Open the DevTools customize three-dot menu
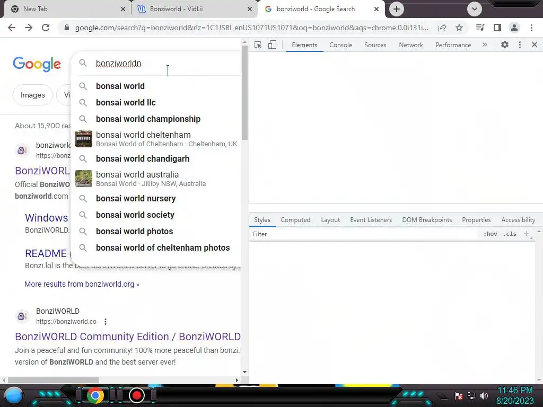 pos(520,45)
